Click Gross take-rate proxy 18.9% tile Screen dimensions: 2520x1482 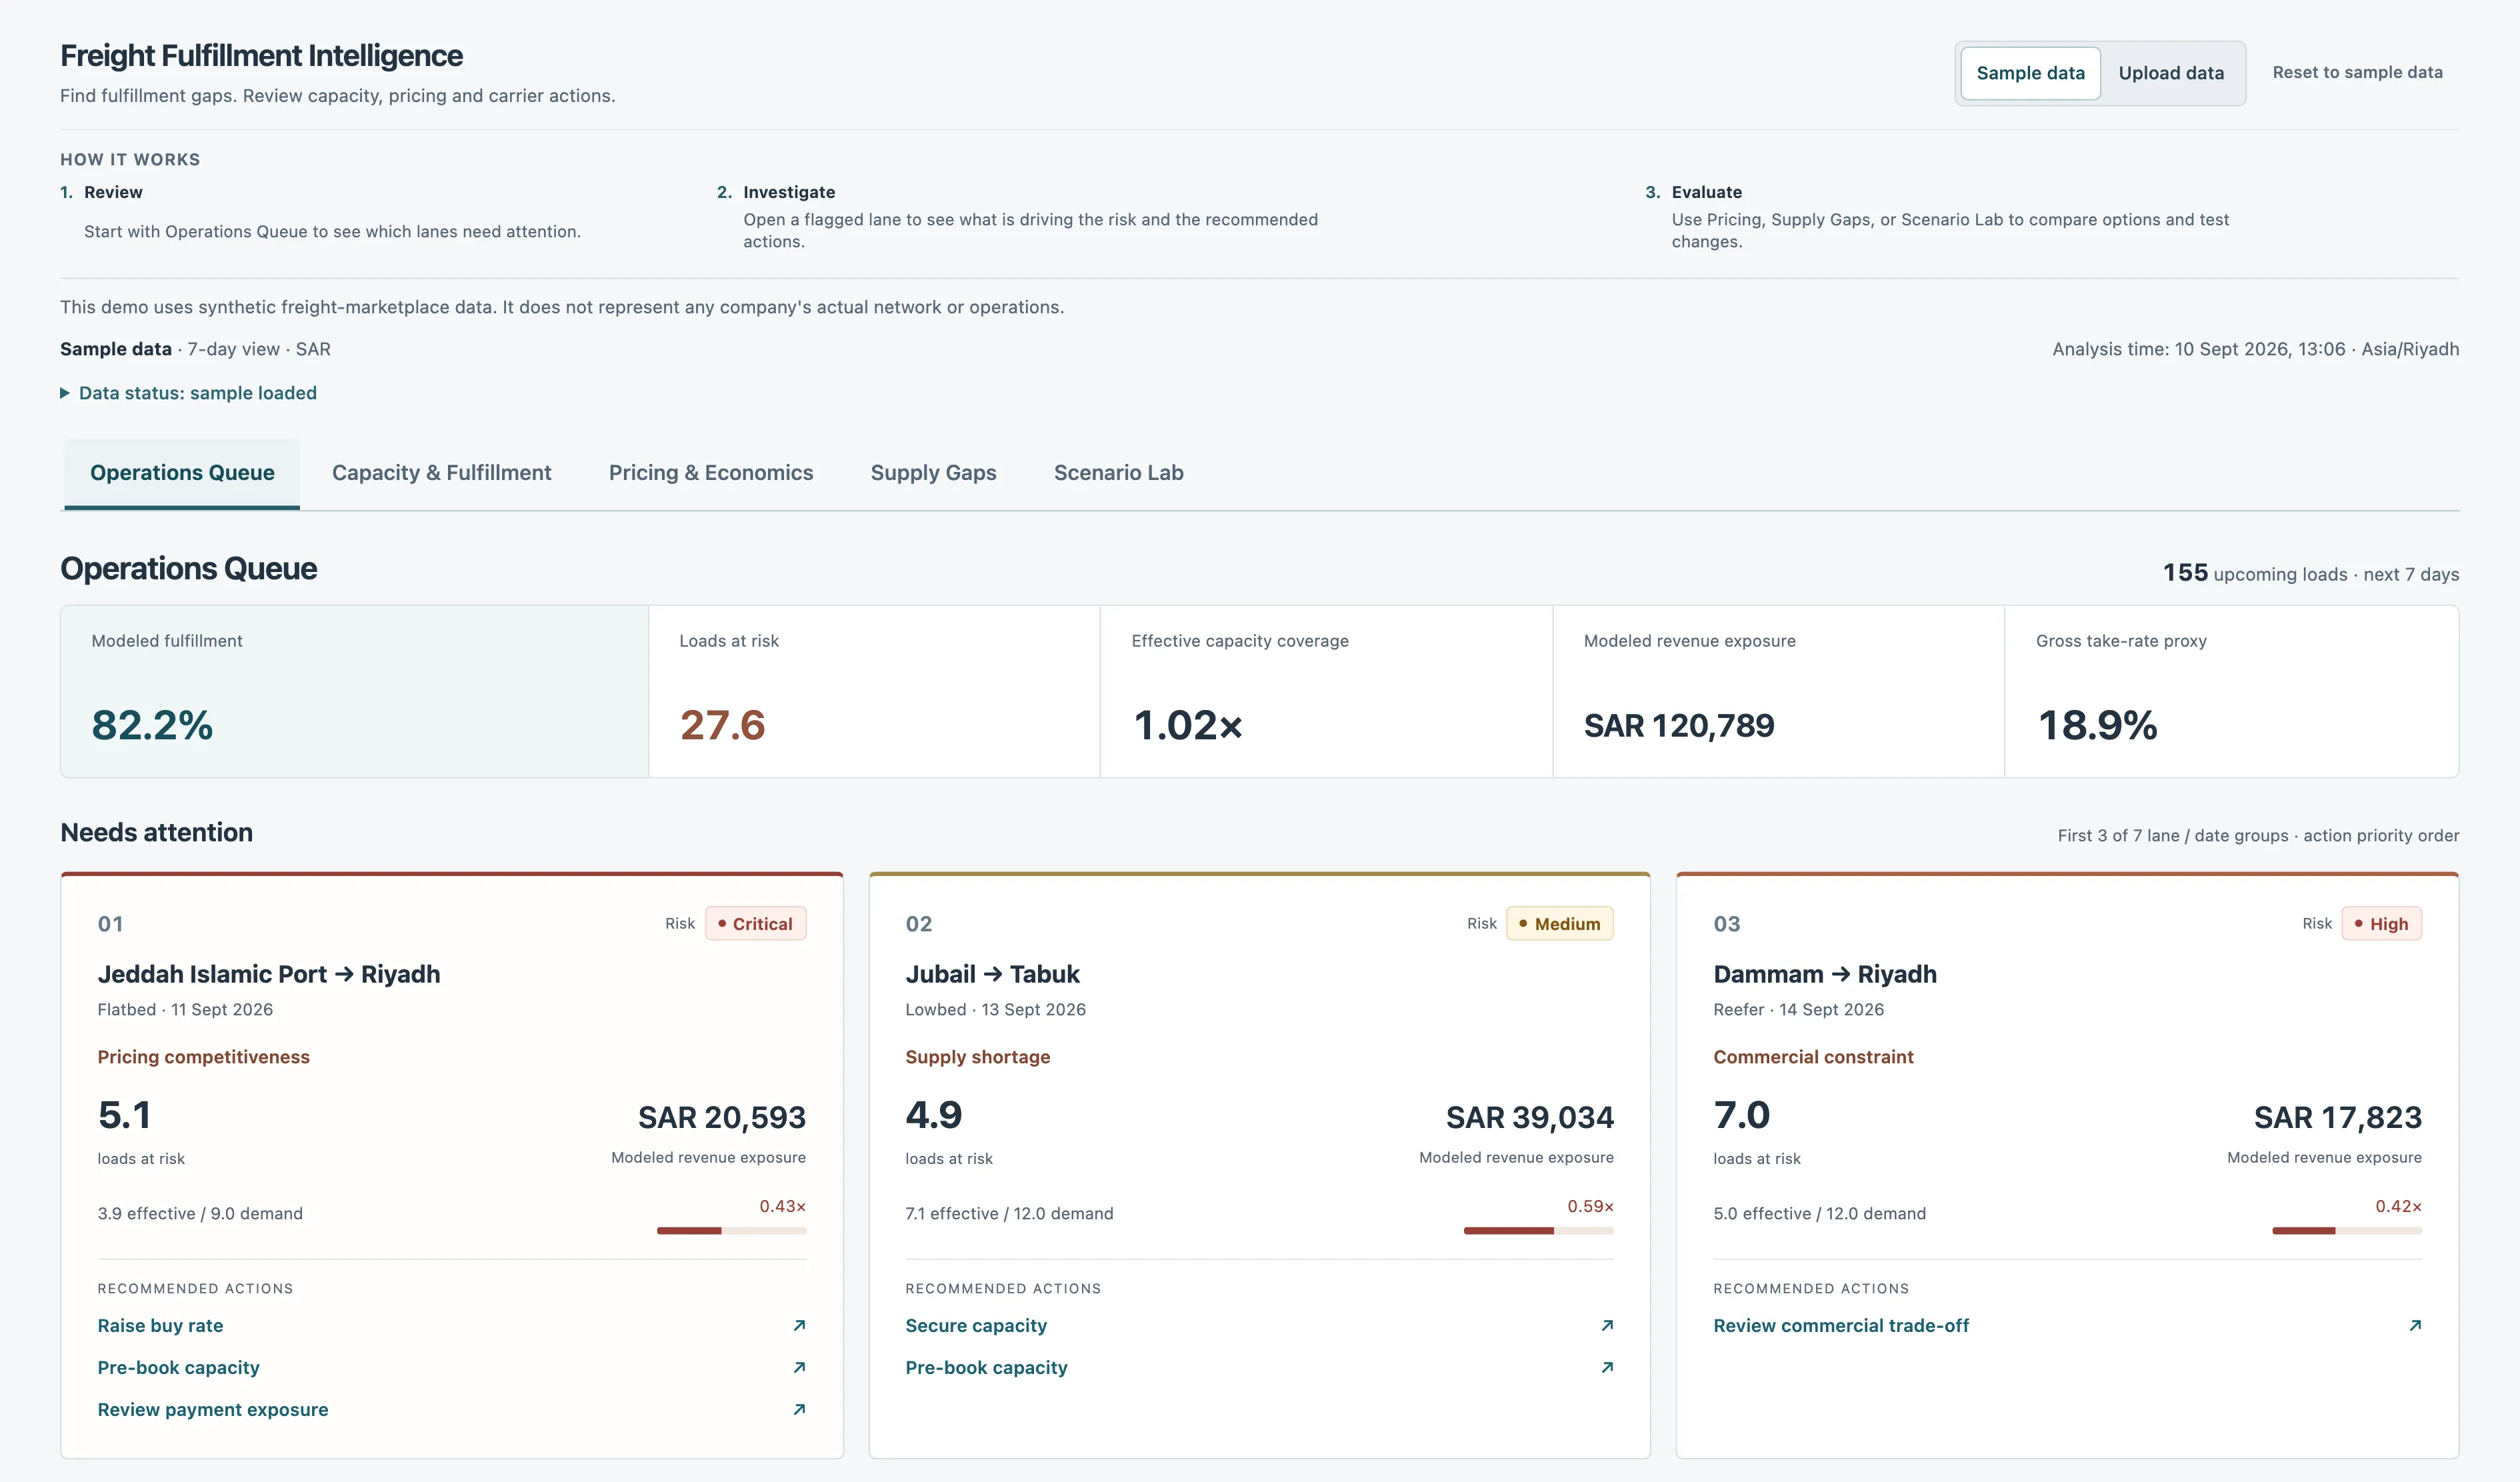[2231, 691]
